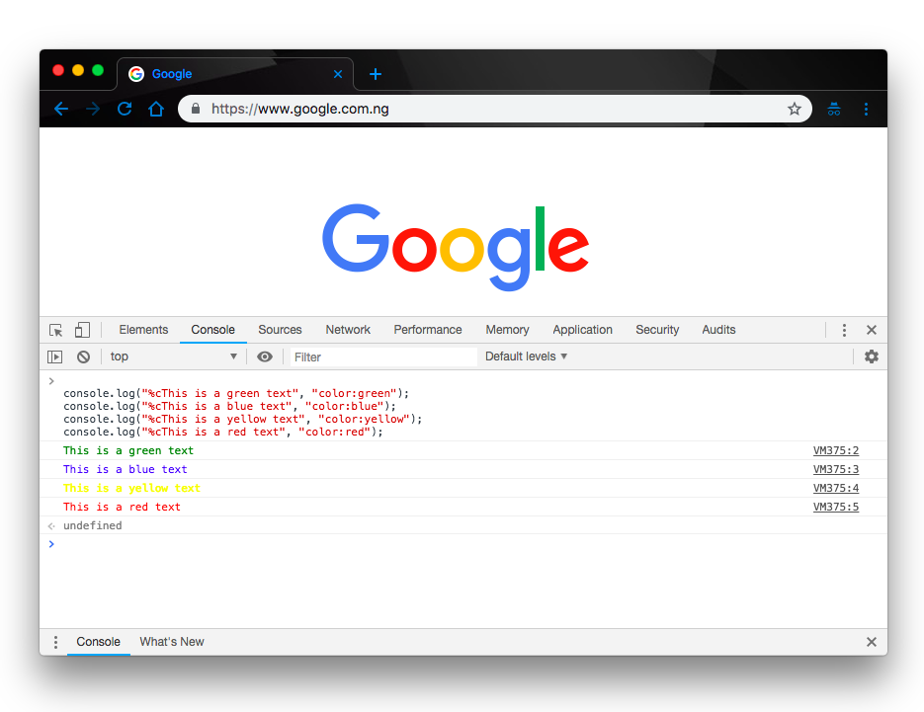924x712 pixels.
Task: Open the drawer three-dot menu
Action: coord(55,642)
